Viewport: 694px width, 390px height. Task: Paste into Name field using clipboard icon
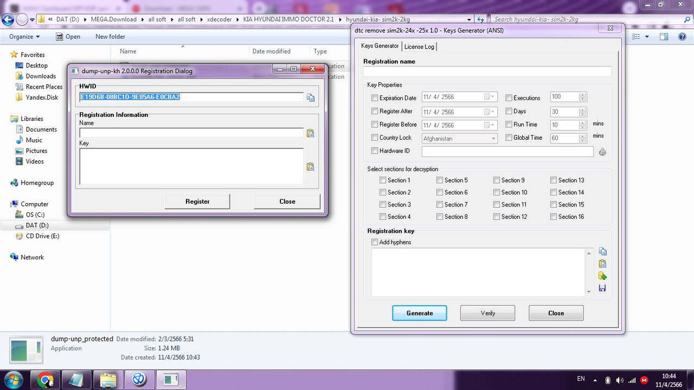311,133
